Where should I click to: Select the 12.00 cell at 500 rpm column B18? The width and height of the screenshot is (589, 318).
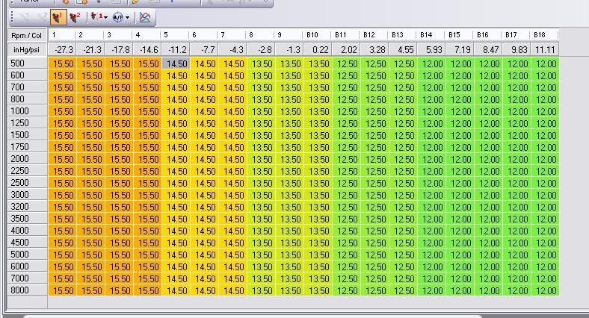(x=546, y=63)
